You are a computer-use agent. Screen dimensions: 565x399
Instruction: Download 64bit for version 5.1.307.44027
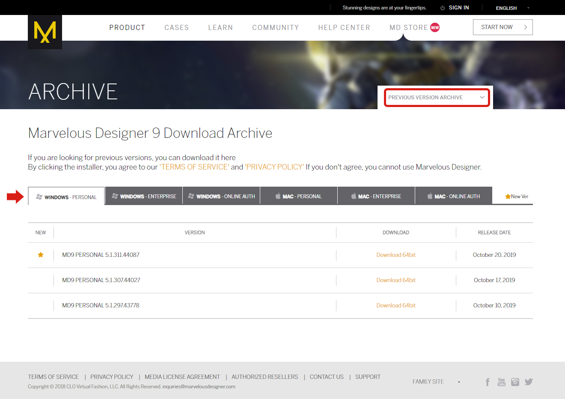click(396, 280)
